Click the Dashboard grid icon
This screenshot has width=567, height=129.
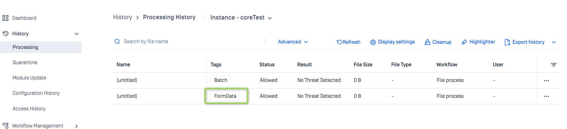tap(5, 18)
